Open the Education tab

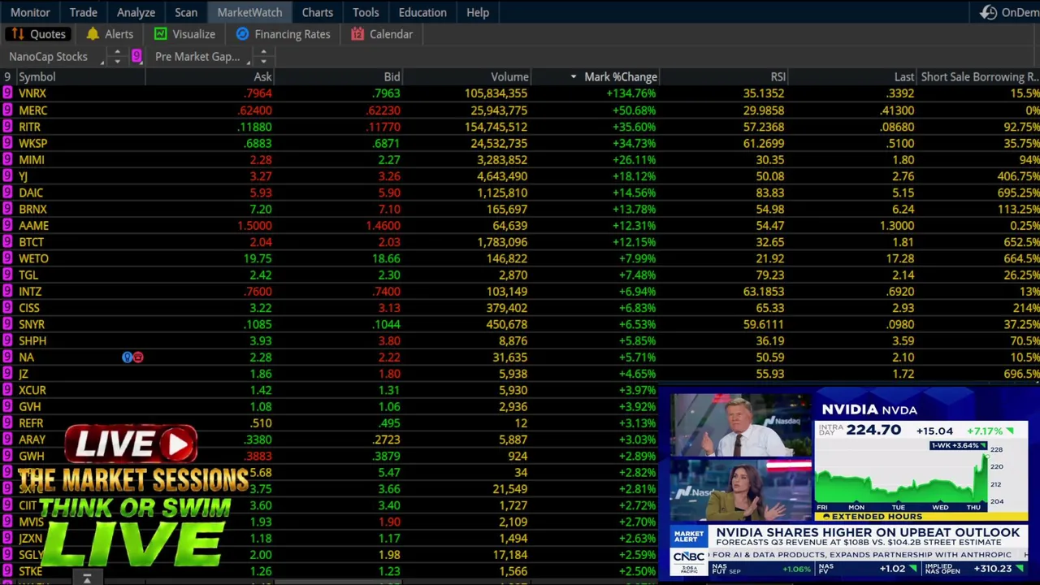[422, 12]
